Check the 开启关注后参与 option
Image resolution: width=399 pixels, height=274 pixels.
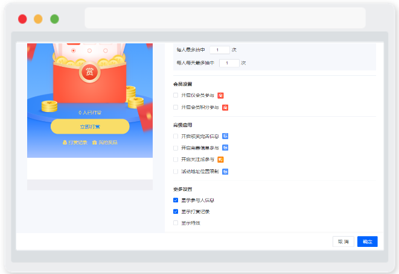tap(176, 160)
